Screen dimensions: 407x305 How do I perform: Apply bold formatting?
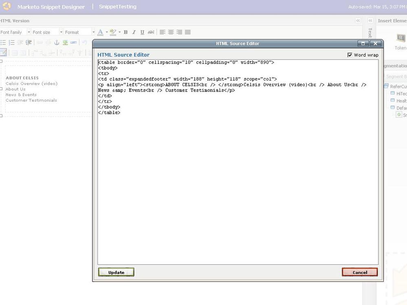(125, 32)
